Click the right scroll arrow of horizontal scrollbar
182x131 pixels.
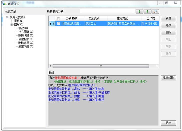(x=157, y=66)
